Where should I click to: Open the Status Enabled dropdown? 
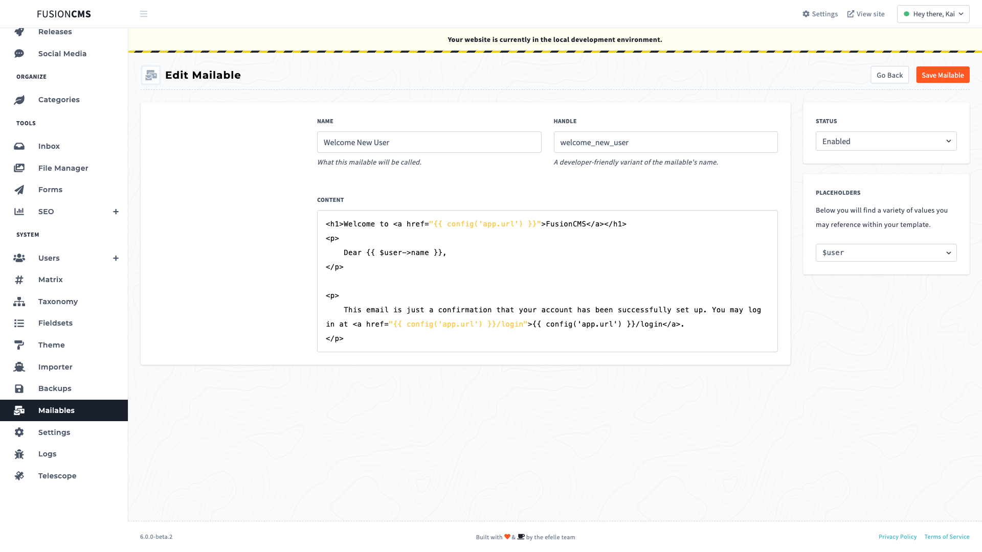886,142
